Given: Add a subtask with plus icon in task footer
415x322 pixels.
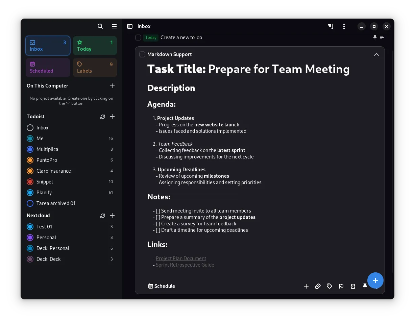Looking at the screenshot, I should [306, 286].
